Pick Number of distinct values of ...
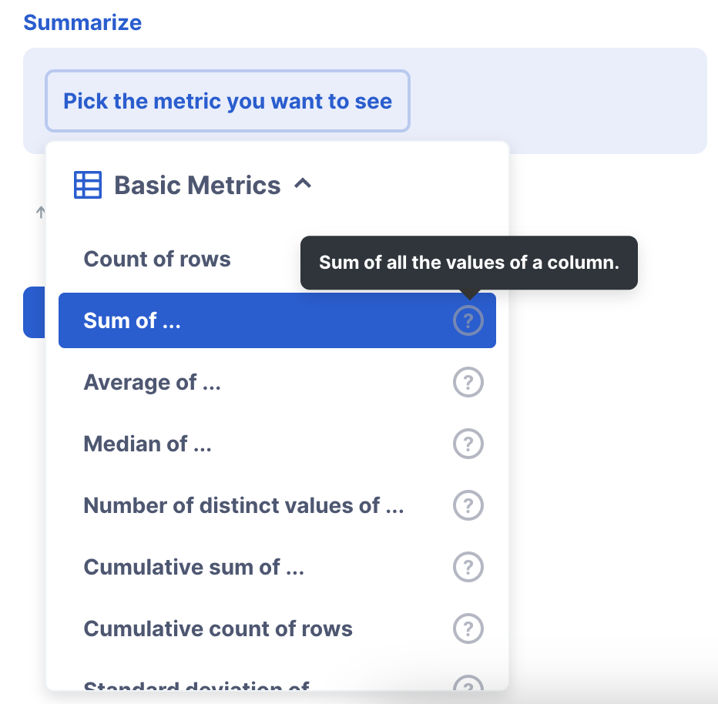Screen dimensions: 718x704 point(277,505)
